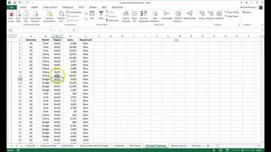Switch to INSERT ribbon tab
This screenshot has height=152, width=271.
click(35, 8)
